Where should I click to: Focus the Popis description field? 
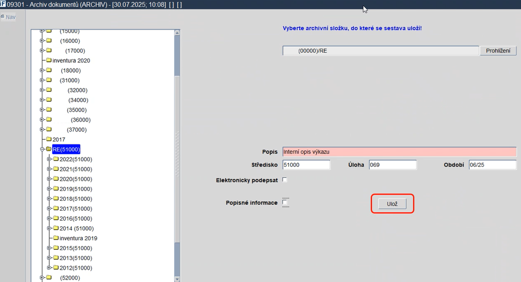[399, 152]
